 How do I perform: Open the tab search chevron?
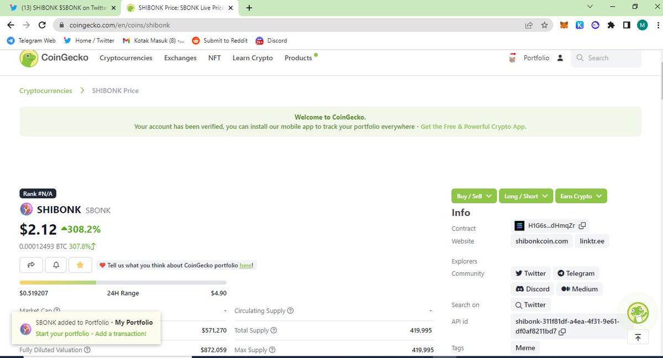pyautogui.click(x=590, y=7)
